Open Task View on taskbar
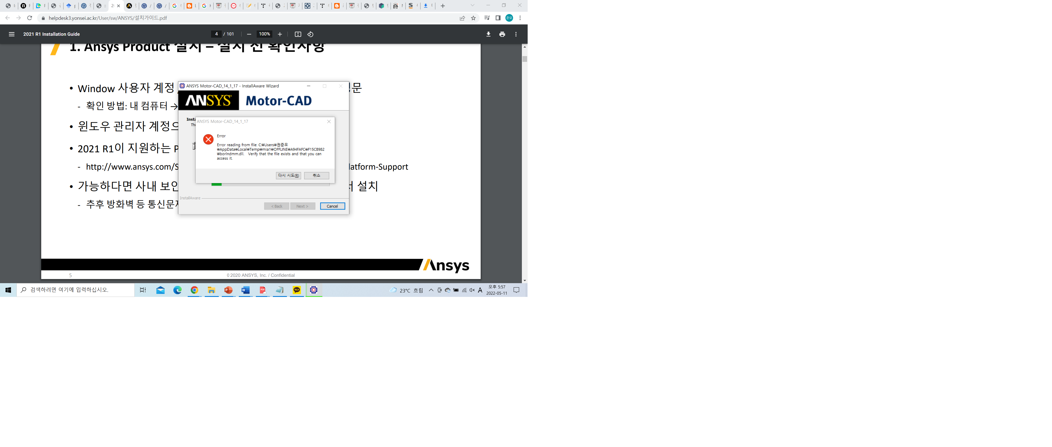This screenshot has height=447, width=1052. pos(143,290)
